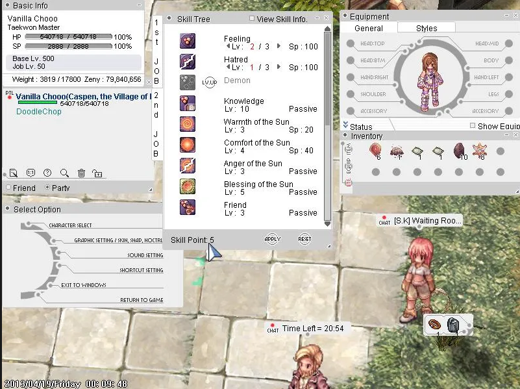Image resolution: width=520 pixels, height=389 pixels.
Task: Enable the View Skill Info checkbox
Action: pos(252,19)
